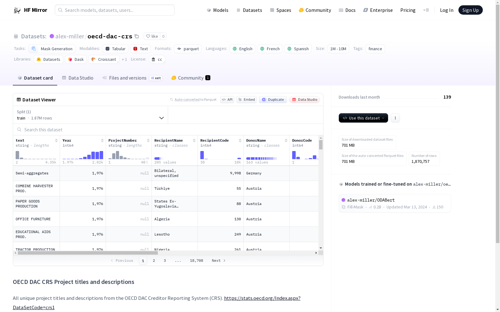Click the finance tag
The height and width of the screenshot is (312, 500).
tap(375, 49)
